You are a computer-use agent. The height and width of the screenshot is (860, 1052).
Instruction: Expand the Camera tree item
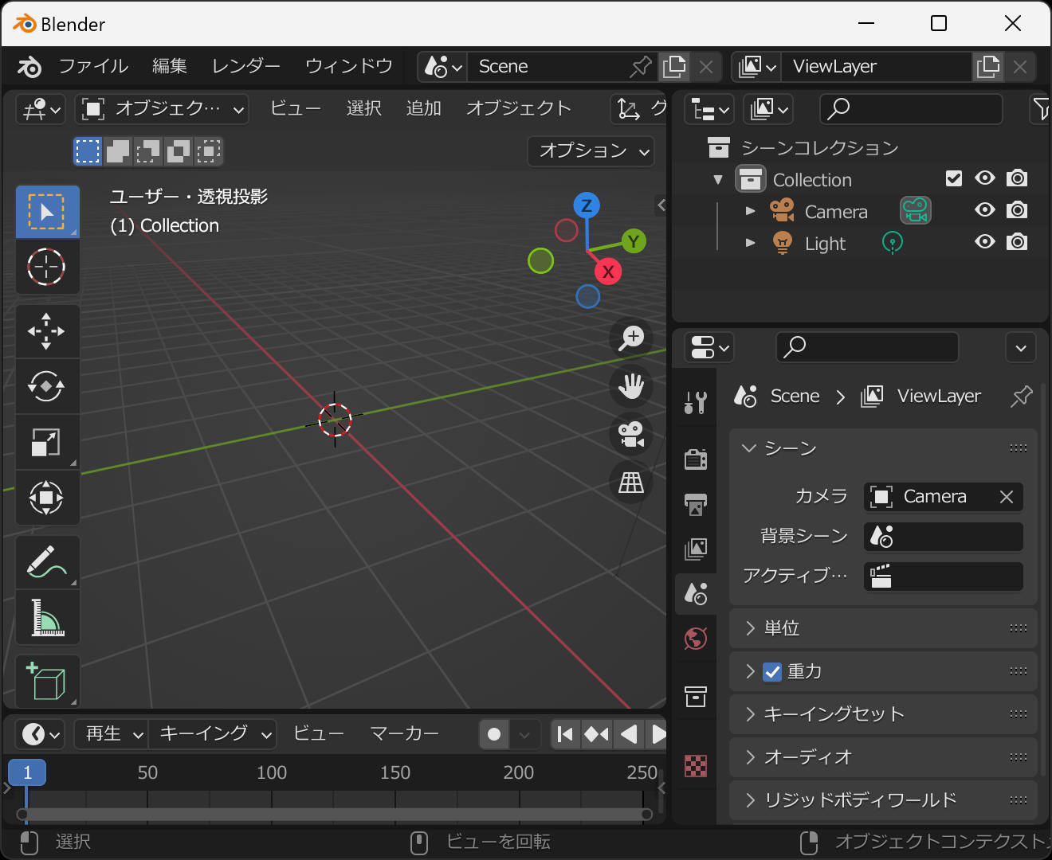point(750,211)
